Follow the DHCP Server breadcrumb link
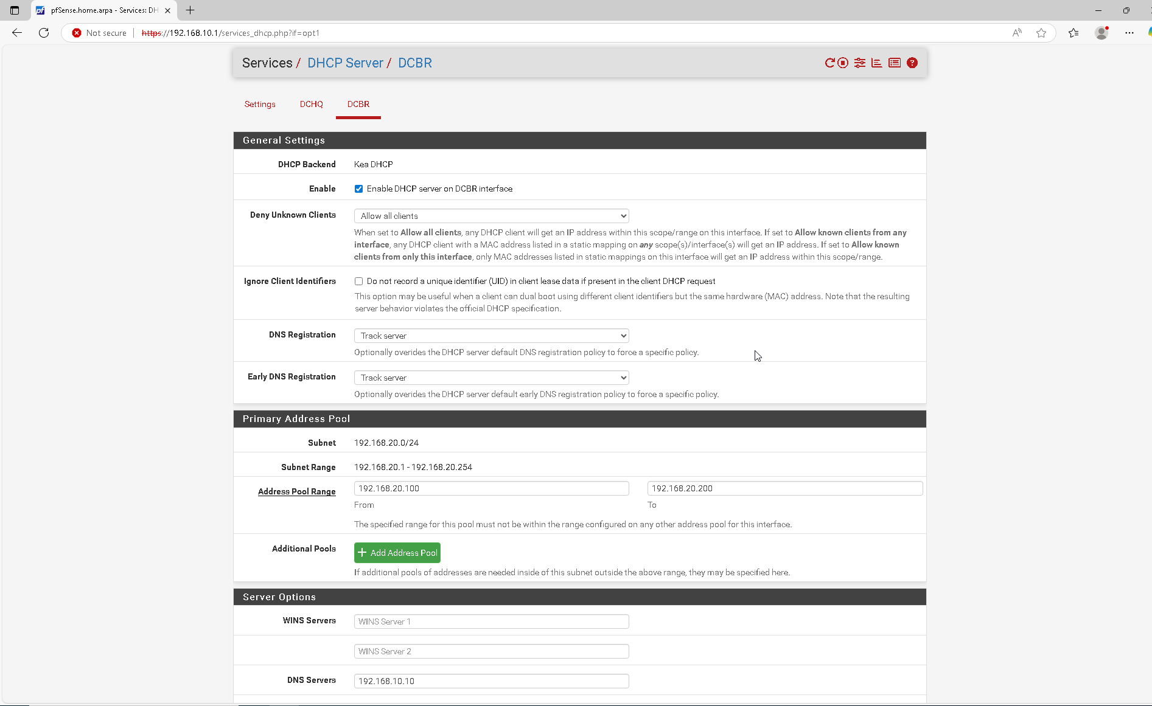Viewport: 1152px width, 706px height. 345,63
